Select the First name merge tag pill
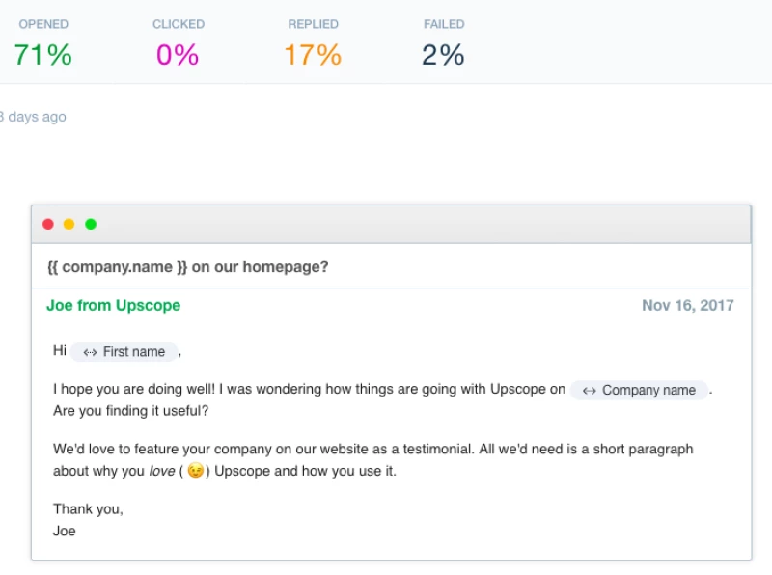Screen dimensions: 772x575 (x=124, y=352)
